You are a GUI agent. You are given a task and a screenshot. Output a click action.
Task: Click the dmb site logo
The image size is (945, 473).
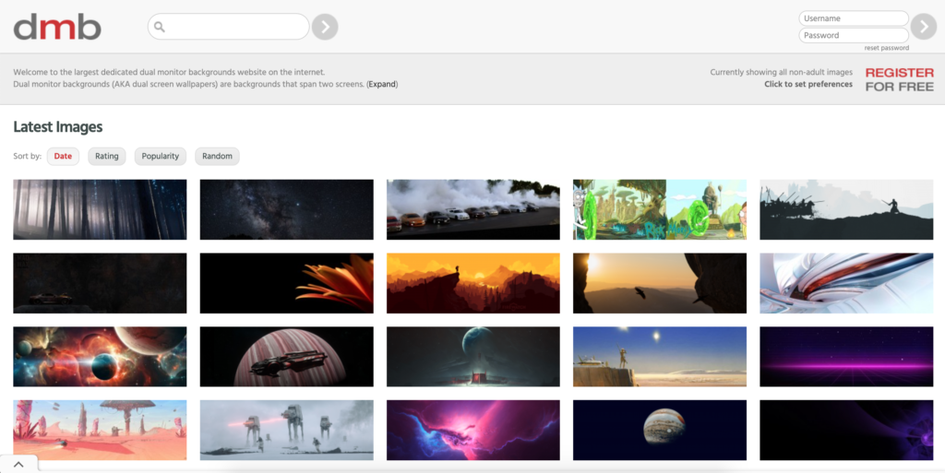coord(57,27)
